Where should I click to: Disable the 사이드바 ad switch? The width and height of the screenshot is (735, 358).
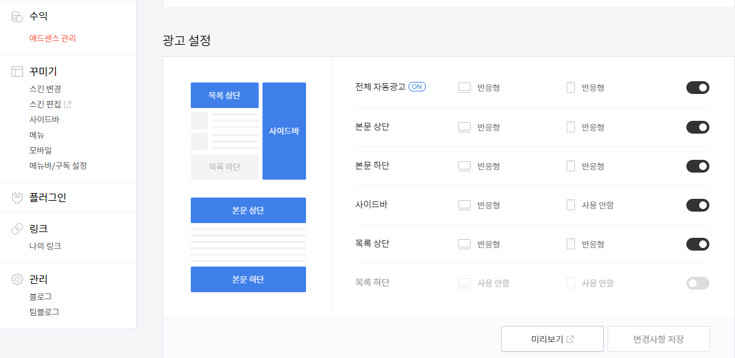tap(697, 205)
